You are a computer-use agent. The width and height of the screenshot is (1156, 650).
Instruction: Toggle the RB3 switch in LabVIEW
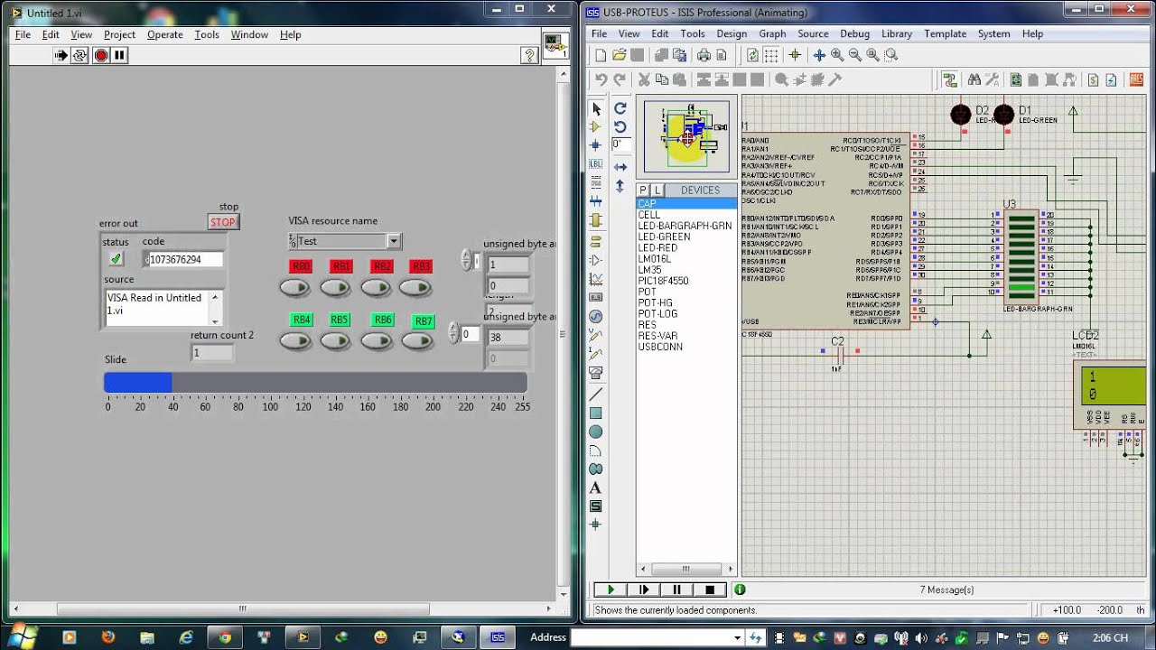[x=415, y=288]
